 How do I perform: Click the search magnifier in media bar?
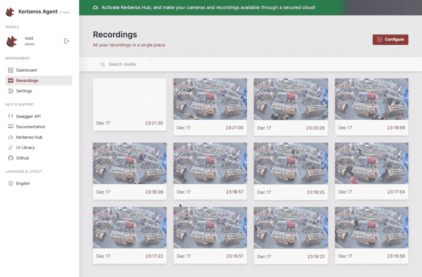102,64
